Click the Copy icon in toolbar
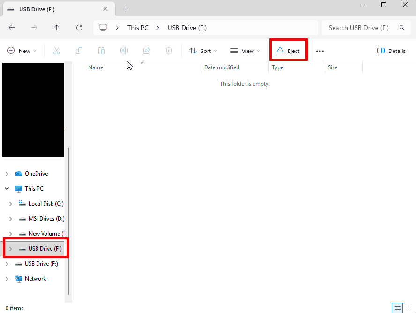The width and height of the screenshot is (416, 313). (x=79, y=51)
